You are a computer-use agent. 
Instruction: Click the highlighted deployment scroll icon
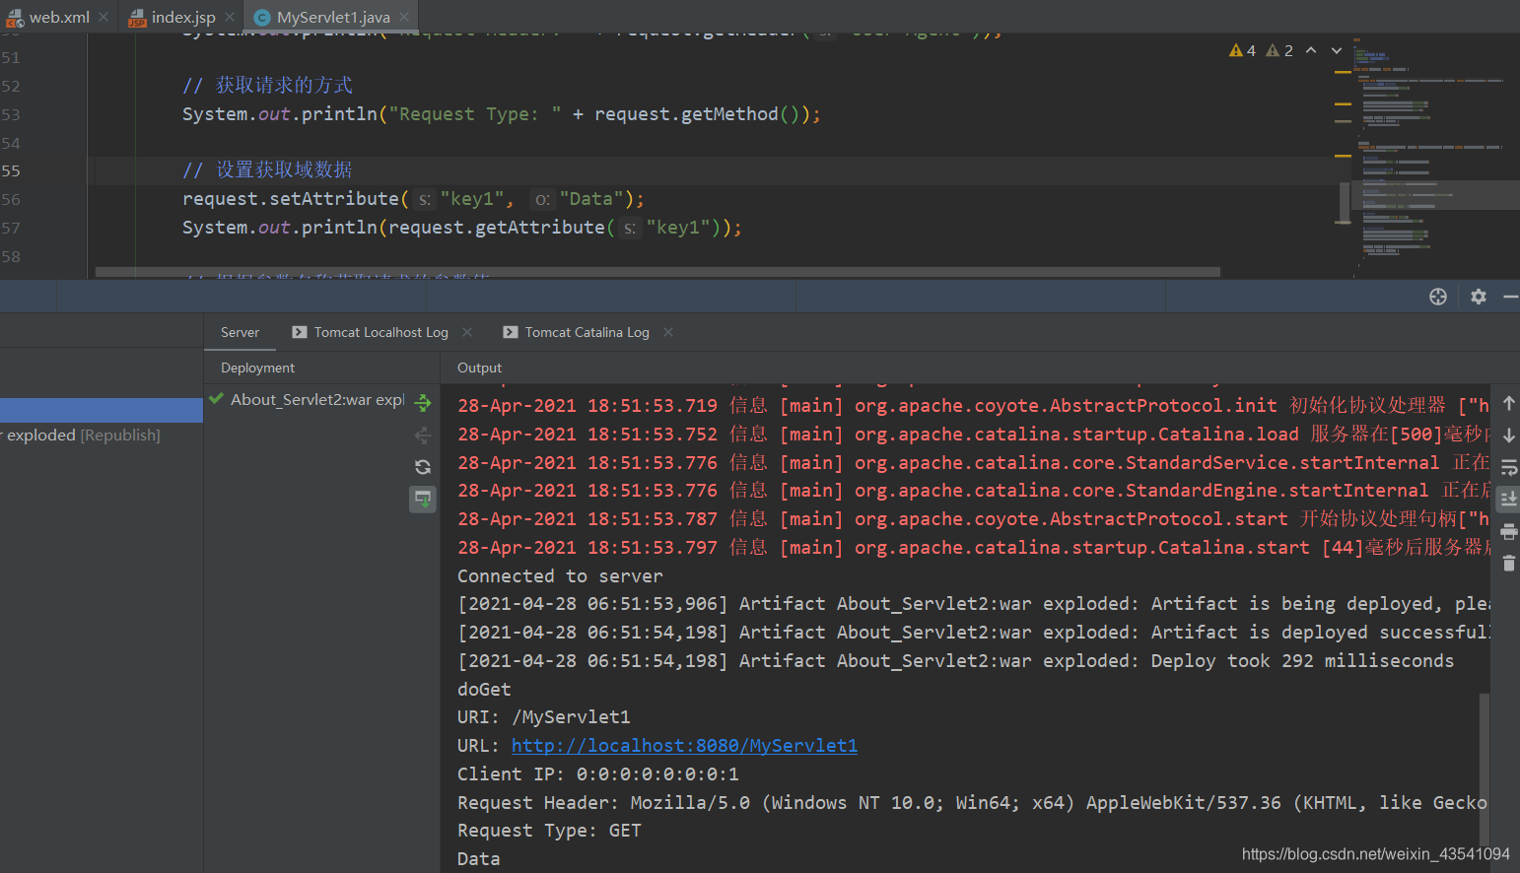click(x=423, y=500)
